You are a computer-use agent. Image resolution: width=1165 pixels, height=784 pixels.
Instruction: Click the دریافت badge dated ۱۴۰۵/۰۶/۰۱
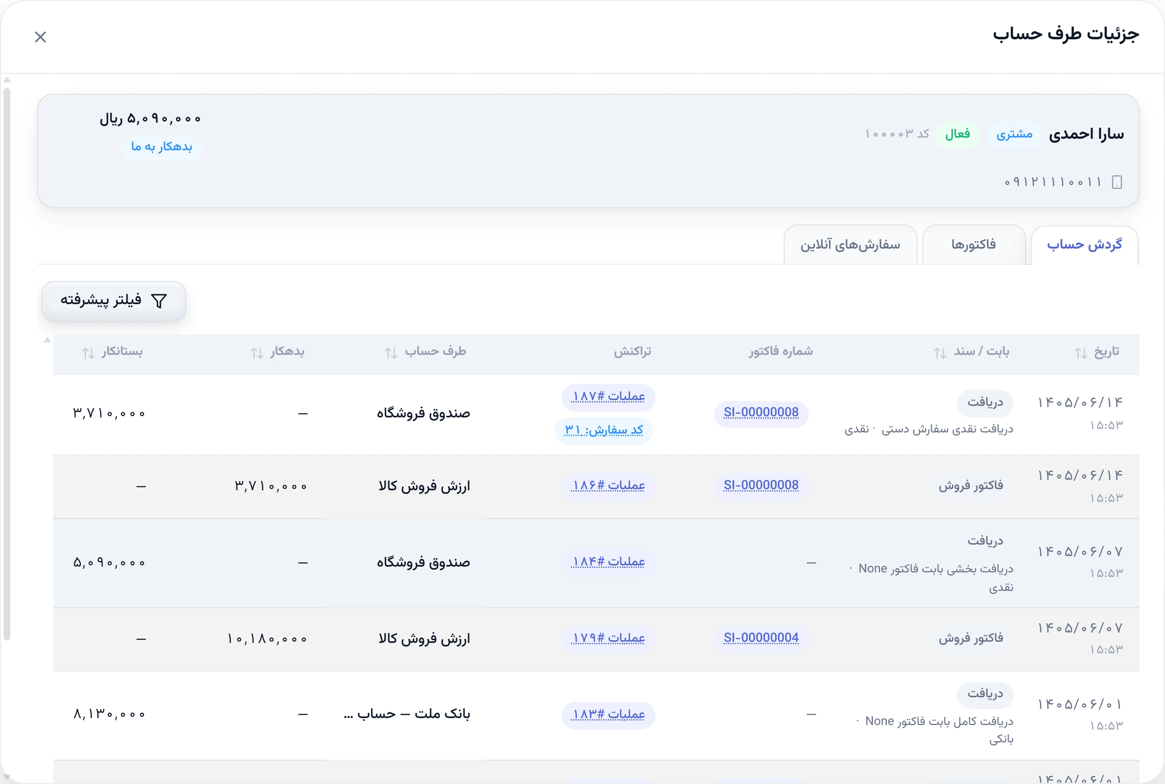point(985,694)
